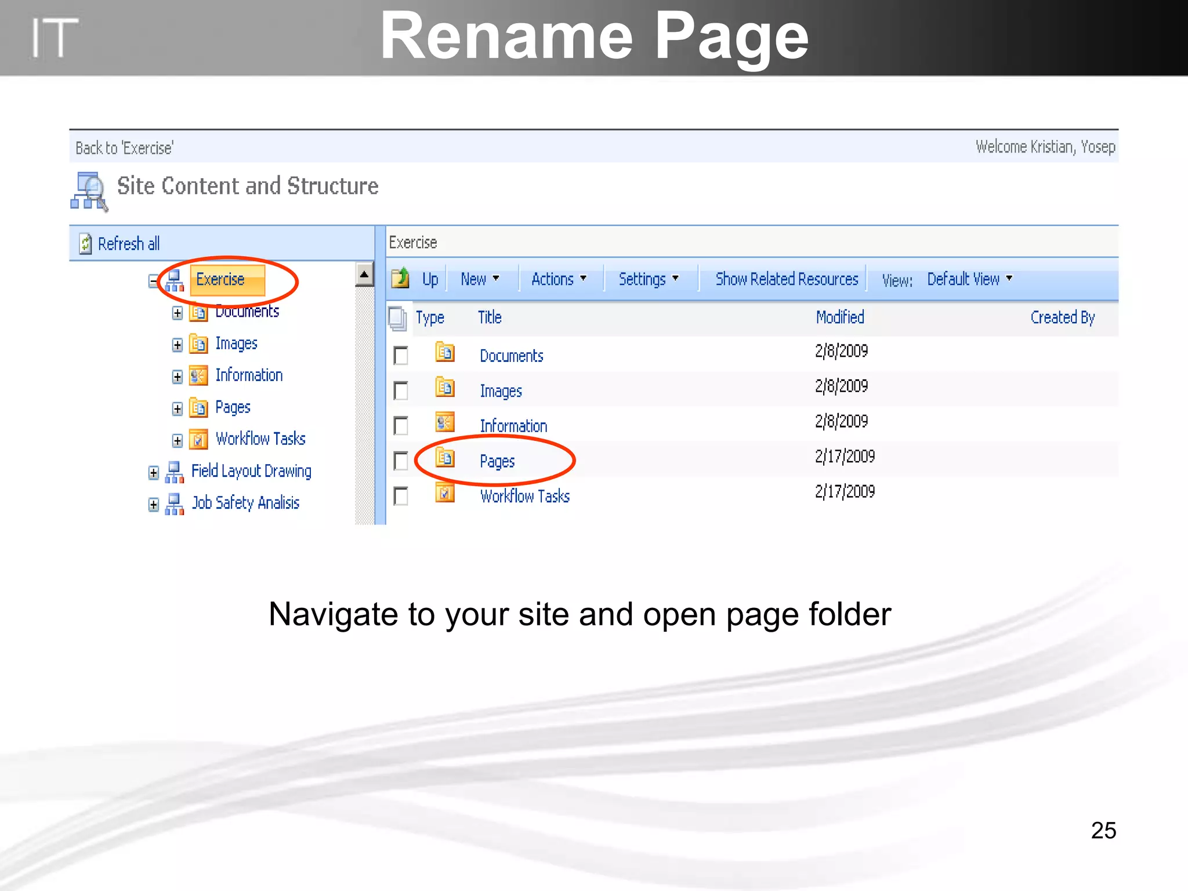This screenshot has width=1188, height=891.
Task: Click Welcome Kristian, Yosep link
Action: click(1045, 147)
